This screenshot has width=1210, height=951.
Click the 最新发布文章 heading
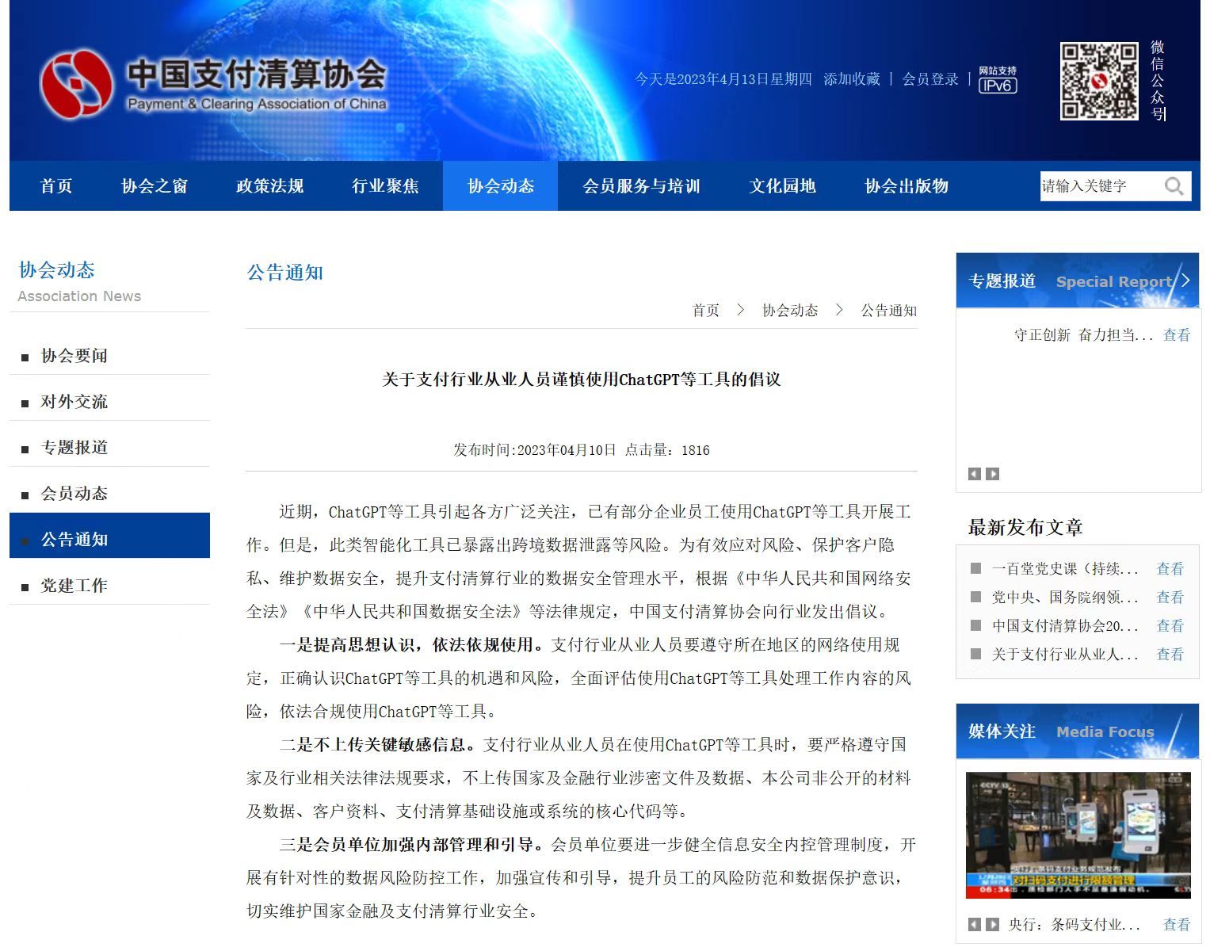[1025, 527]
